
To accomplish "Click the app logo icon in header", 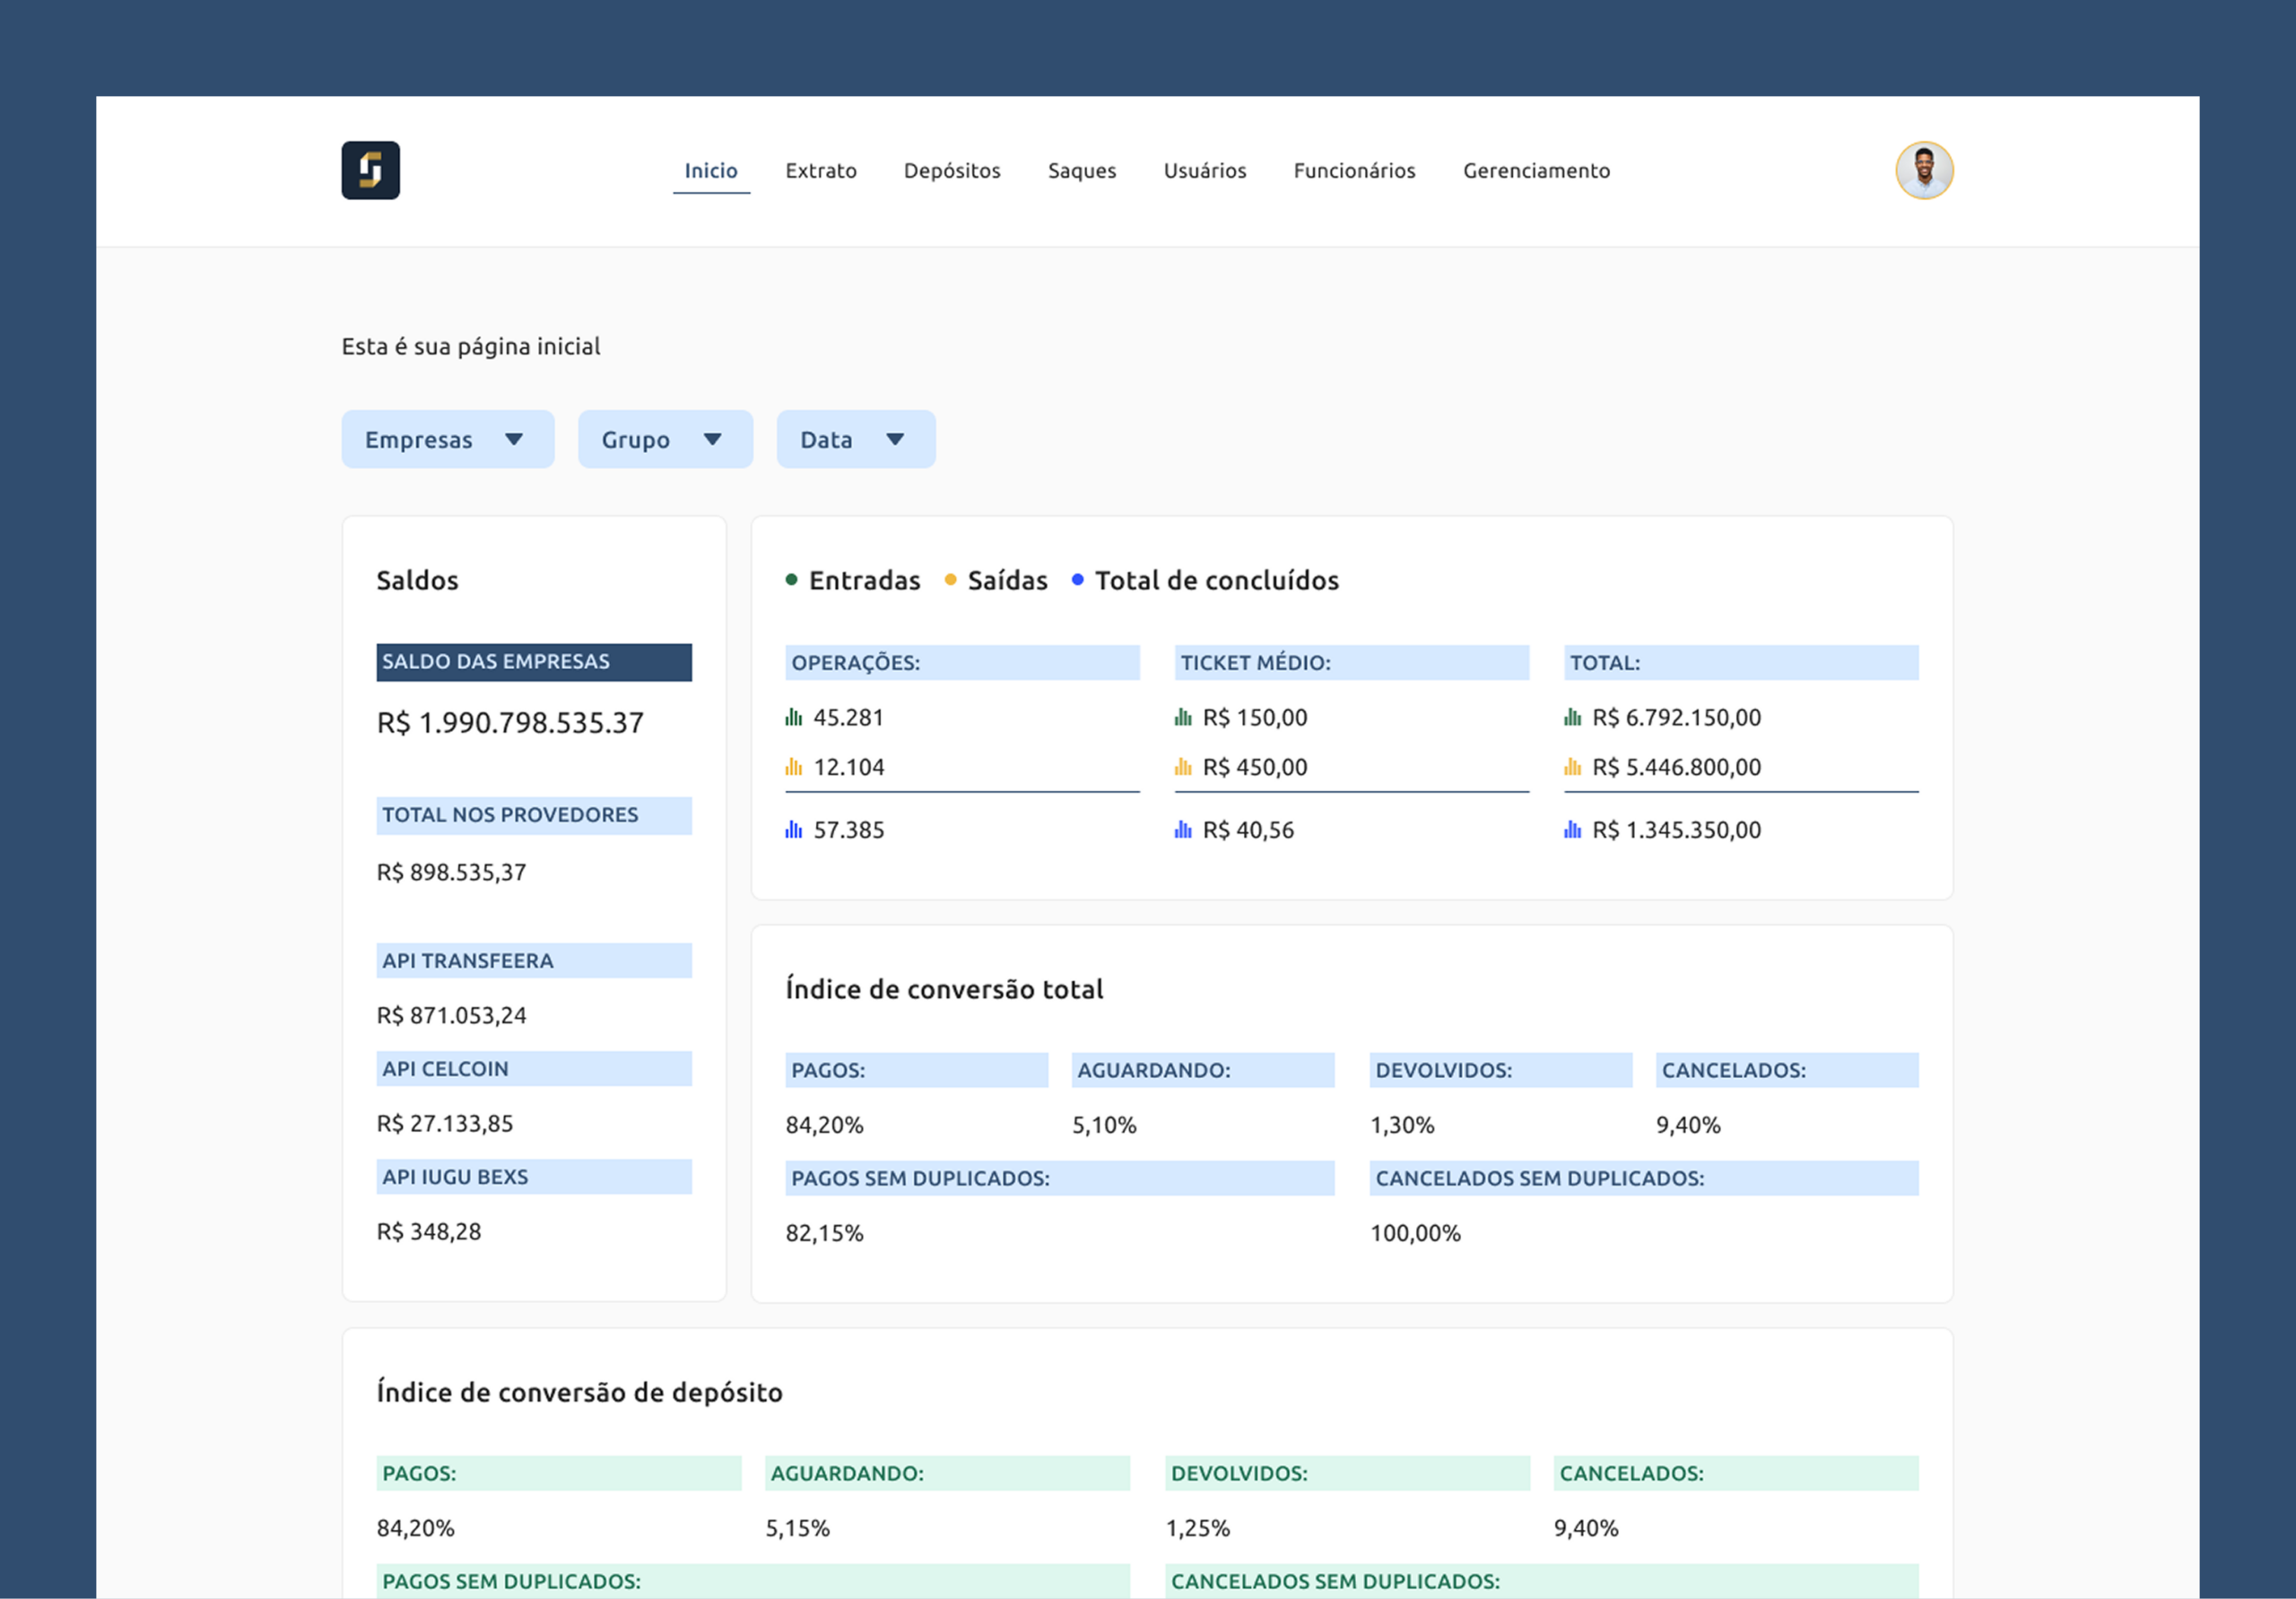I will [370, 170].
